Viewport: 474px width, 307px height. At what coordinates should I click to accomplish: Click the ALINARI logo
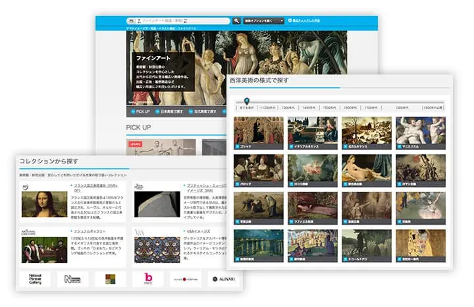(x=223, y=279)
